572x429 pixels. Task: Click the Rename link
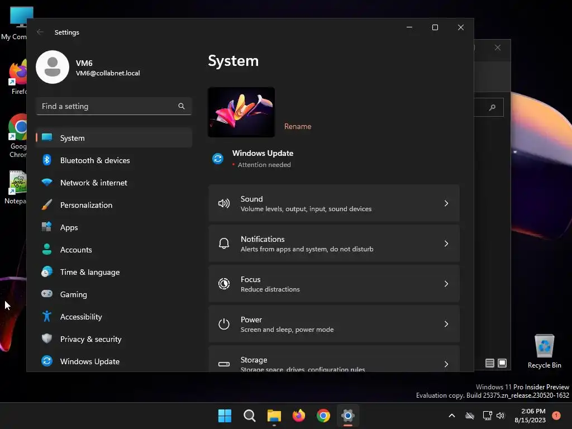pyautogui.click(x=298, y=126)
